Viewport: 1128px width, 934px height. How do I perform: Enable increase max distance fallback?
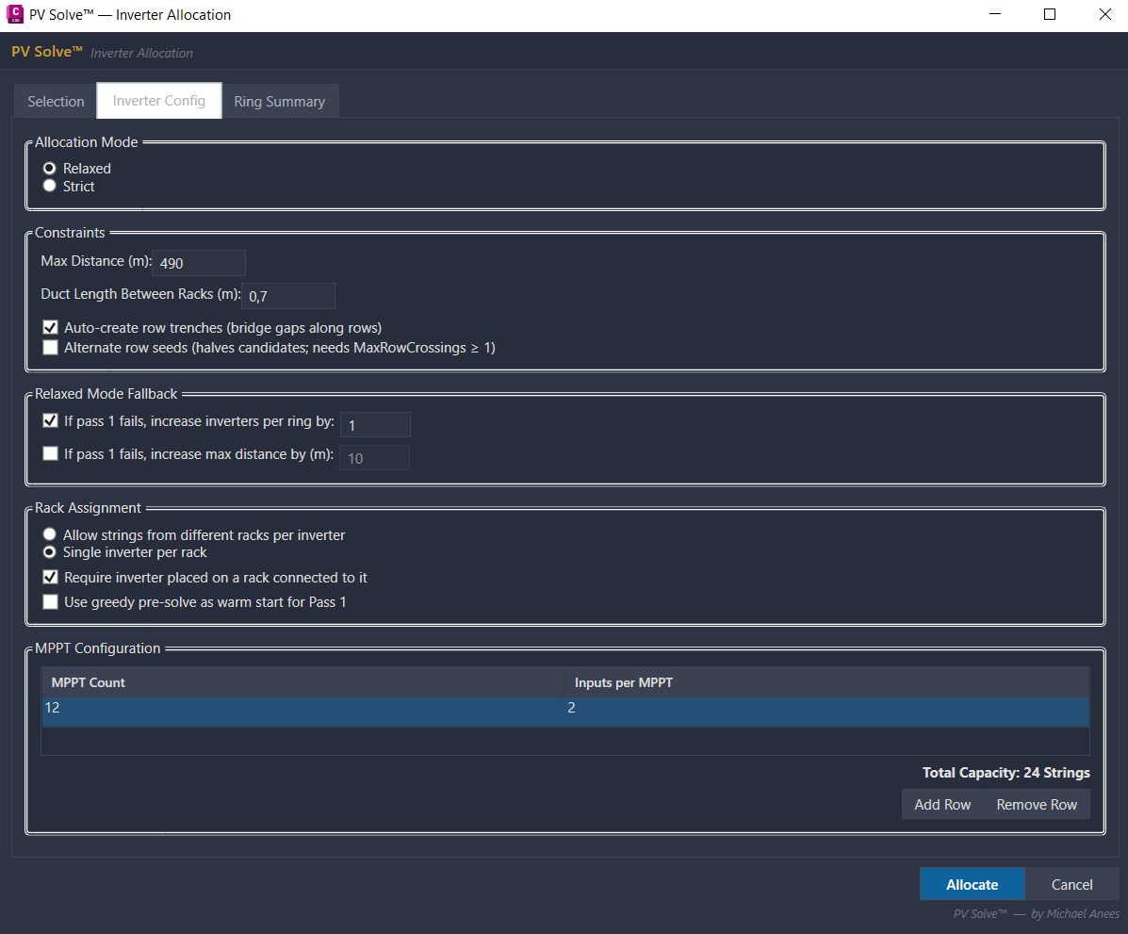(50, 453)
